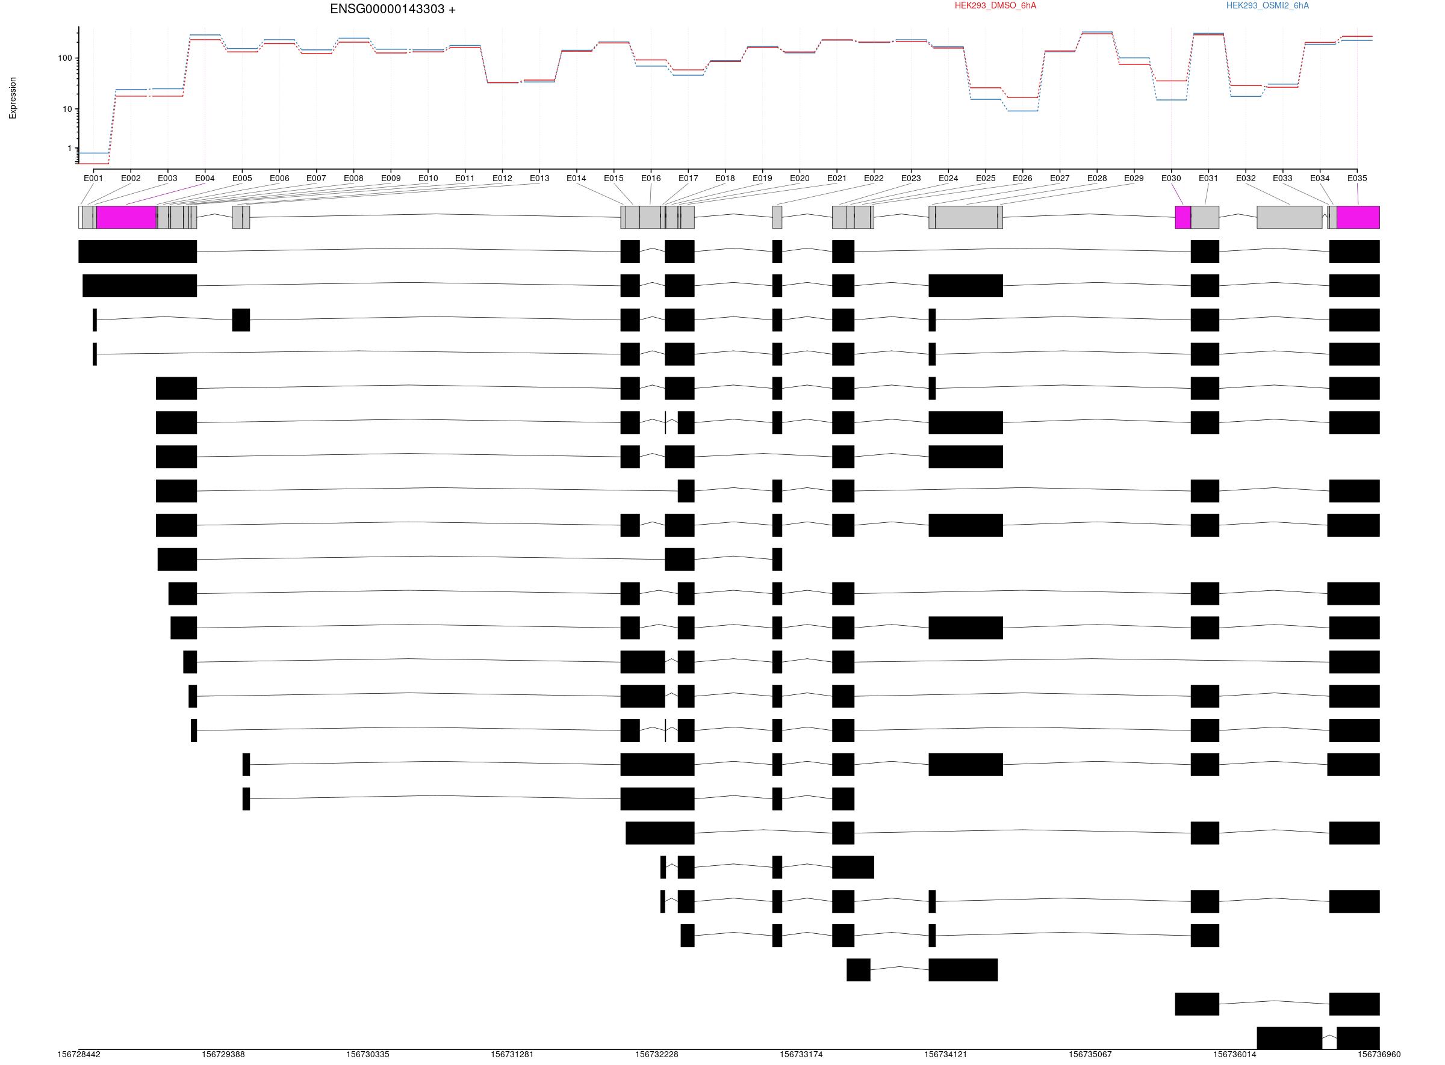
Task: Click exon label E033
Action: click(1283, 179)
